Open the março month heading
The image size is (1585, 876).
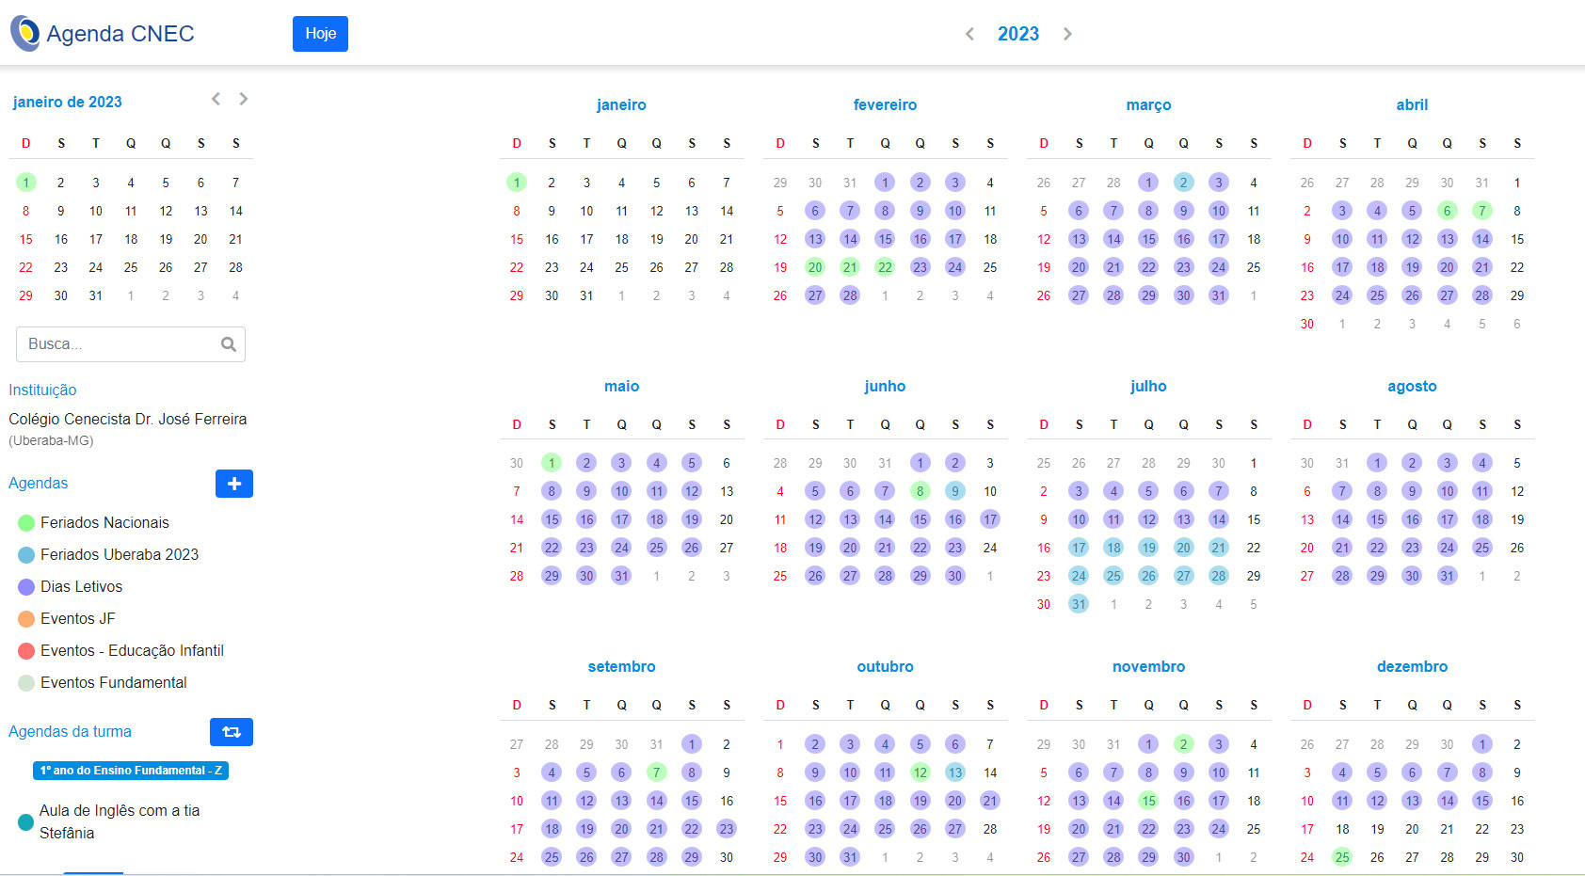tap(1148, 105)
